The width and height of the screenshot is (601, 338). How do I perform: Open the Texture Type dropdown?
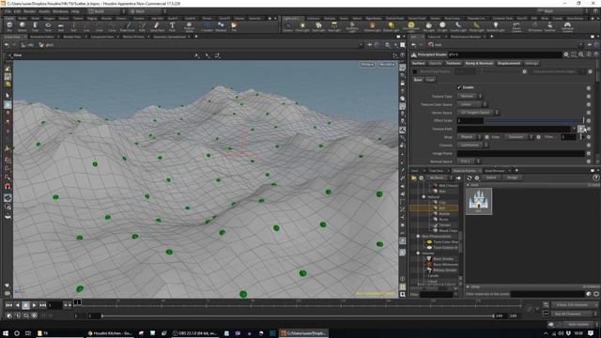point(470,96)
